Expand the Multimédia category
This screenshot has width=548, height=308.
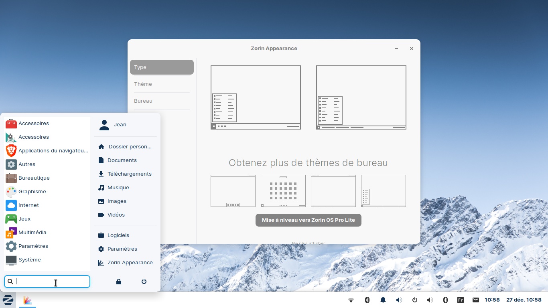(32, 233)
